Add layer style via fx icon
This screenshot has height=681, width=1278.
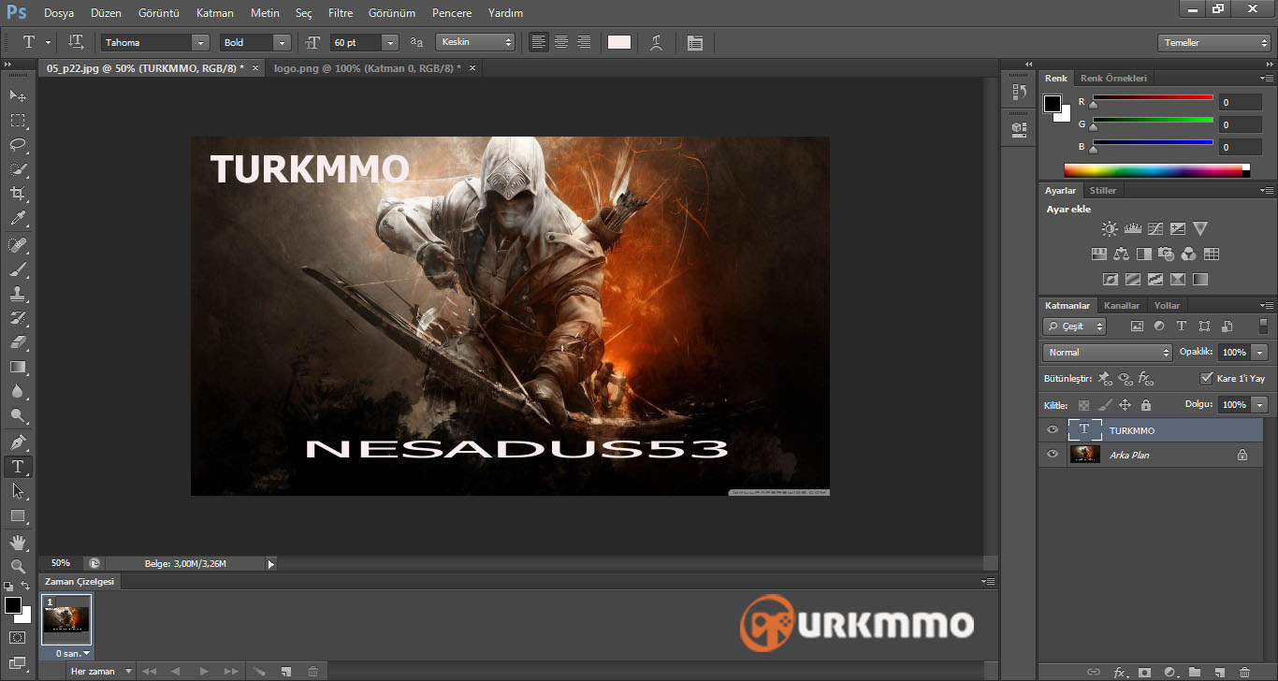click(x=1120, y=672)
